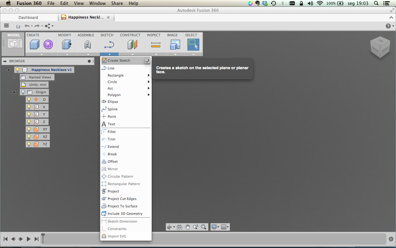Close the Happiness Necklace tab
This screenshot has height=248, width=396.
click(x=108, y=17)
